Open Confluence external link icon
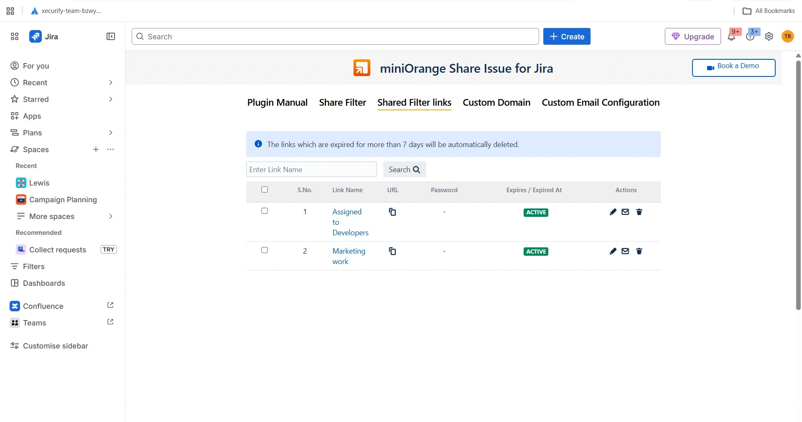 click(x=110, y=305)
